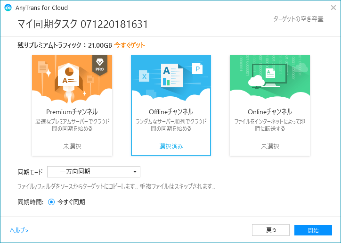Screen dimensions: 341x243
Task: Click the remaining traffic 21.00GB text
Action: click(100, 45)
